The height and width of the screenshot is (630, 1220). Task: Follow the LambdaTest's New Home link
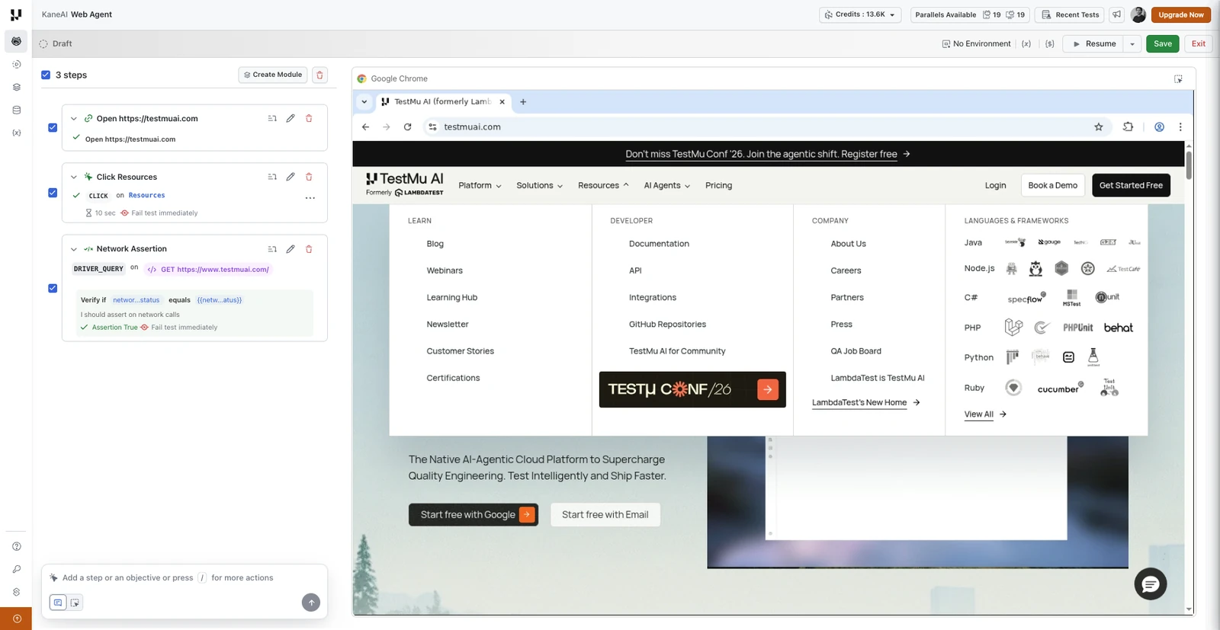[x=866, y=403]
